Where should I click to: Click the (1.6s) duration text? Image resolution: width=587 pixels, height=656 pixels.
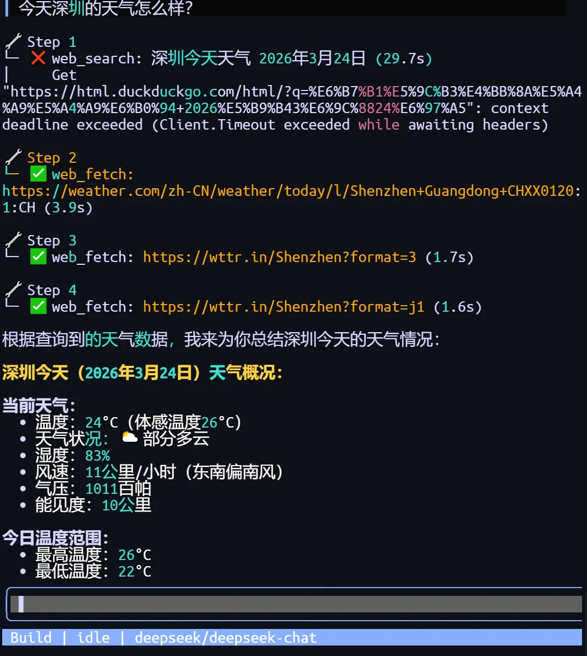(458, 307)
